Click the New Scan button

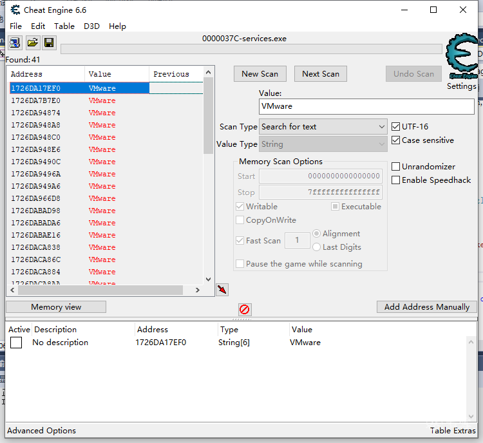tap(260, 74)
